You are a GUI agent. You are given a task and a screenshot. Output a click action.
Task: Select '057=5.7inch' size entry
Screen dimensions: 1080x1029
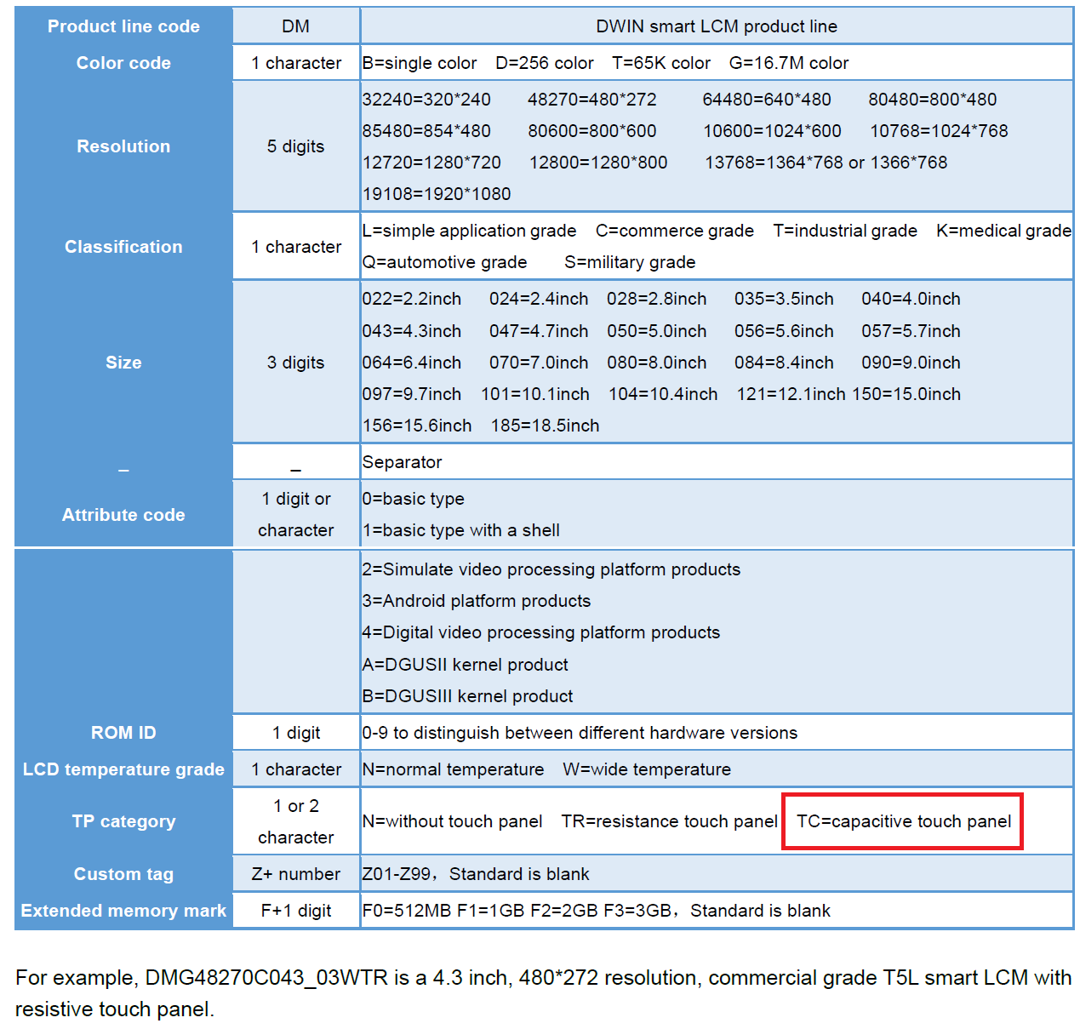pyautogui.click(x=911, y=331)
